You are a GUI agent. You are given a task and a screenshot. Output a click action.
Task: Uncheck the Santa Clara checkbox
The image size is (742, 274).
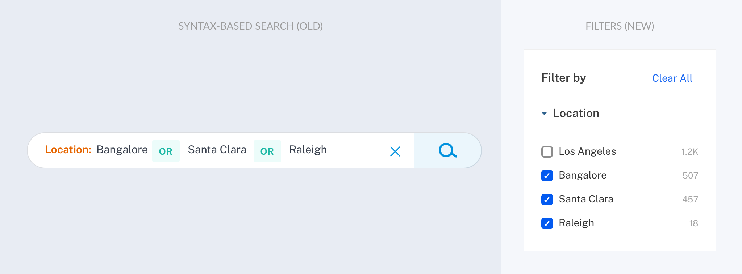point(547,199)
